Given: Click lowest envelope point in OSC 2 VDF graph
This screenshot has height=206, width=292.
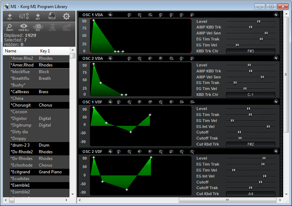Looking at the screenshot, I should coord(127,190).
